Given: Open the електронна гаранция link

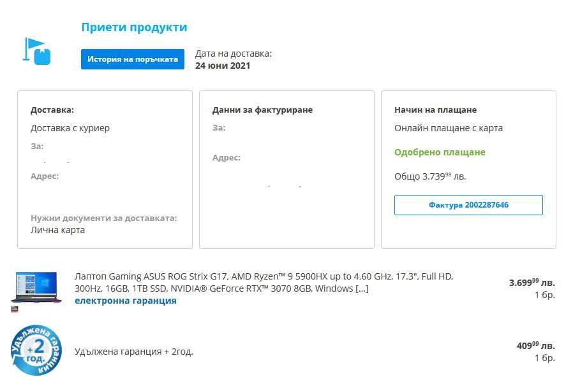Looking at the screenshot, I should pyautogui.click(x=125, y=301).
